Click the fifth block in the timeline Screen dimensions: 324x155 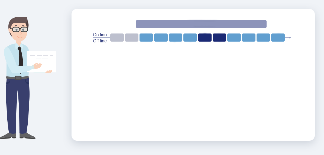(176, 38)
